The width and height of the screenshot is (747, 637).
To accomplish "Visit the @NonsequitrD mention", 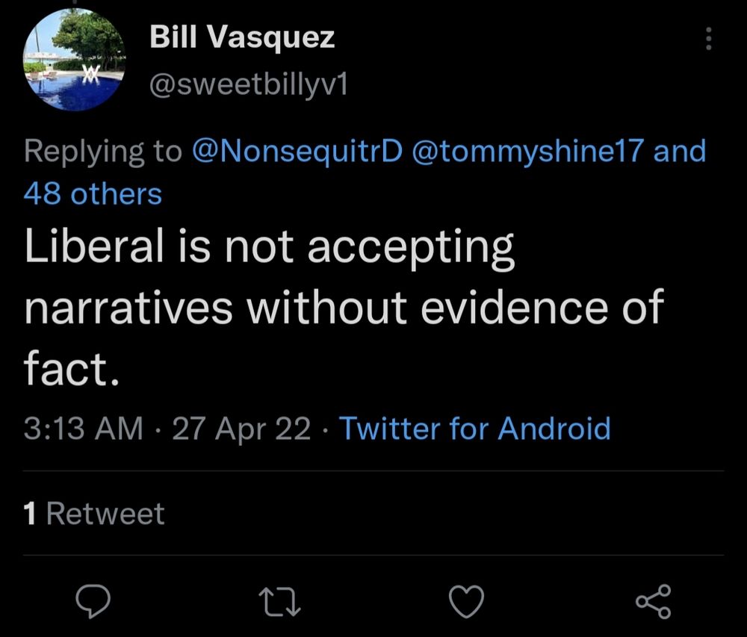I will (x=297, y=151).
